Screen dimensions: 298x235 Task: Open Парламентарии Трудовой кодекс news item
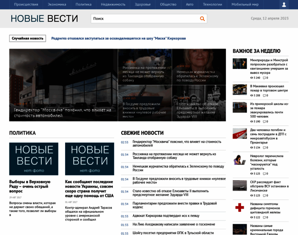[174, 206]
